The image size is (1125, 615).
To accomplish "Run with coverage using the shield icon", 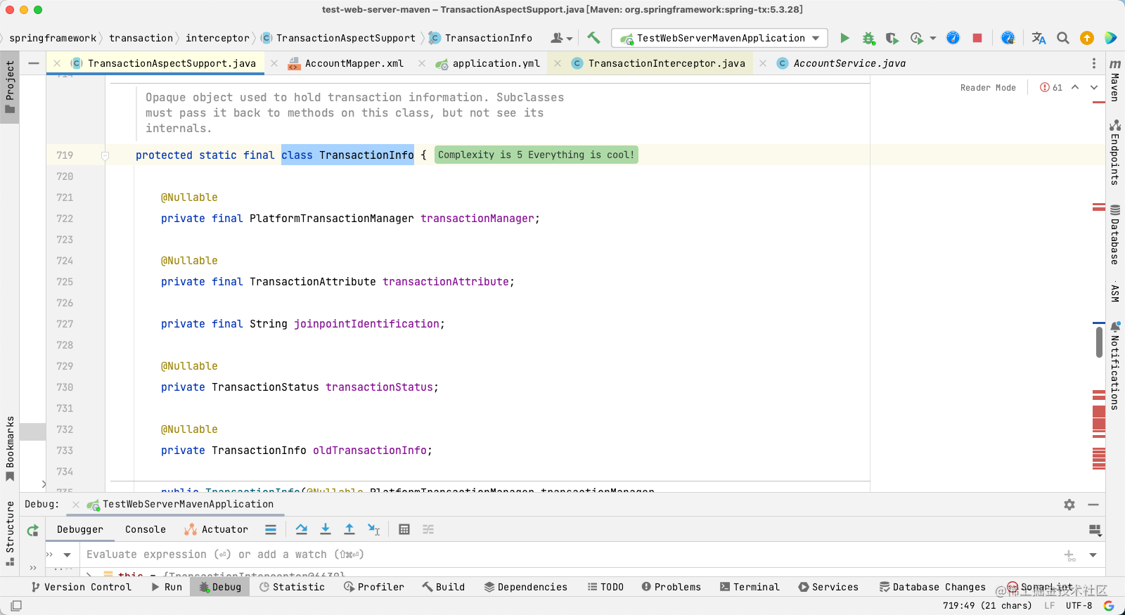I will tap(892, 38).
